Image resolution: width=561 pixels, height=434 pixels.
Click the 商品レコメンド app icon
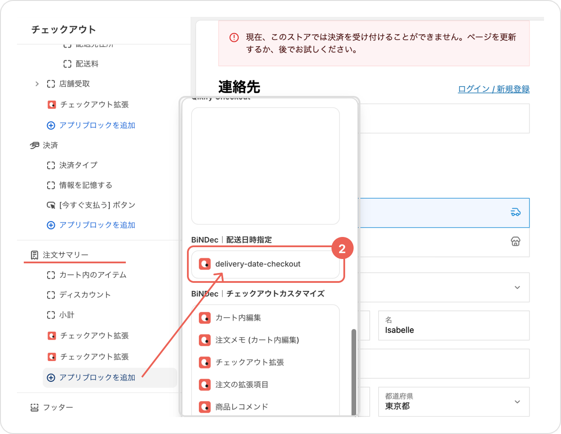point(205,407)
